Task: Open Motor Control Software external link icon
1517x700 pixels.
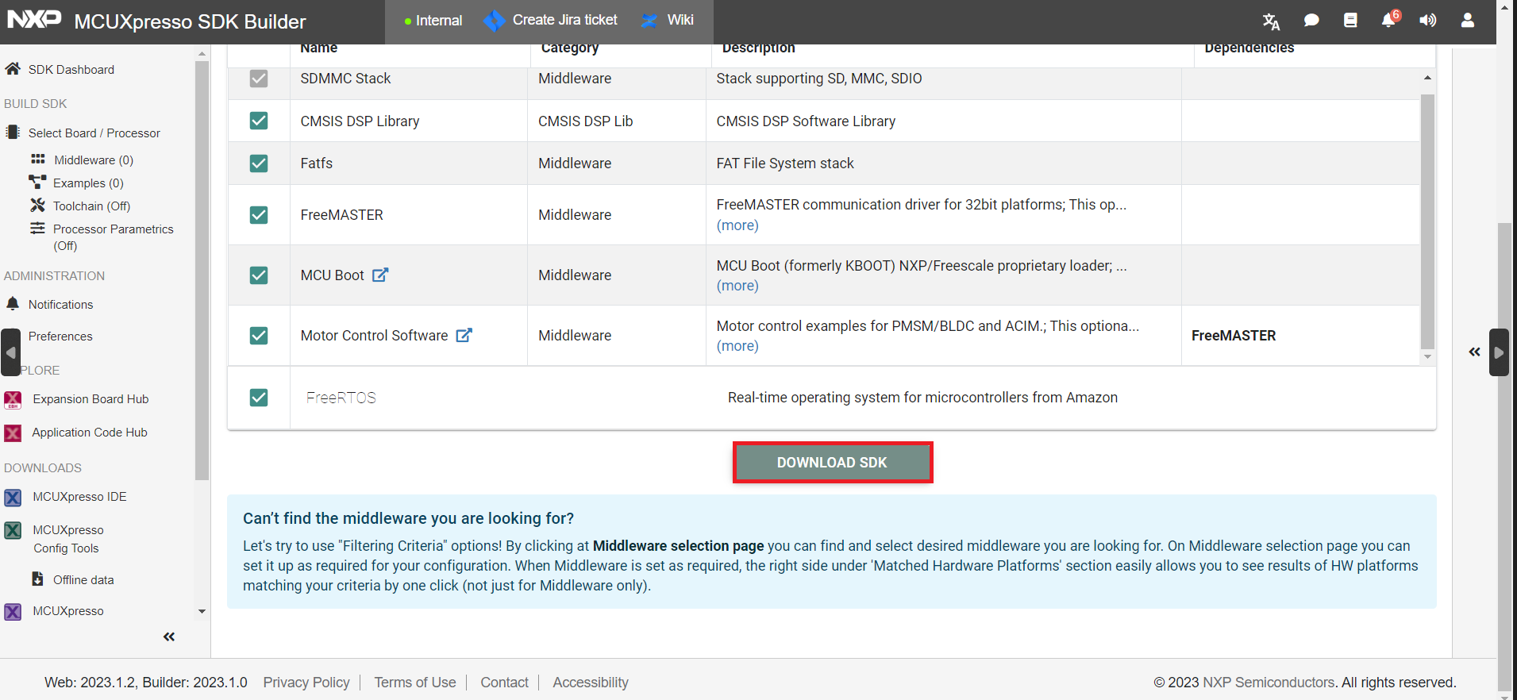Action: [464, 335]
